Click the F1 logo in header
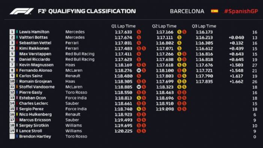 (22, 11)
